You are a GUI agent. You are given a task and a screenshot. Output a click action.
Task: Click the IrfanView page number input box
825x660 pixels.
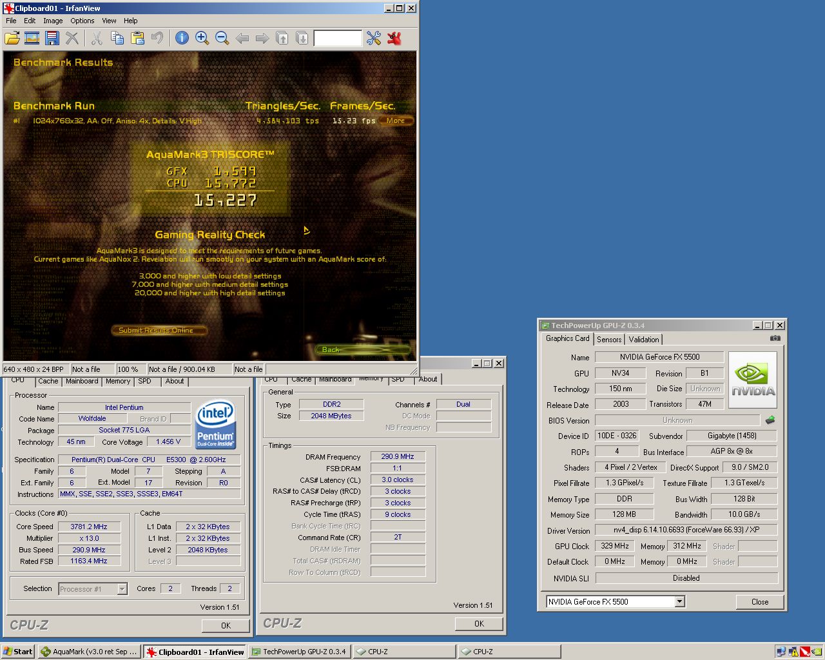coord(338,39)
